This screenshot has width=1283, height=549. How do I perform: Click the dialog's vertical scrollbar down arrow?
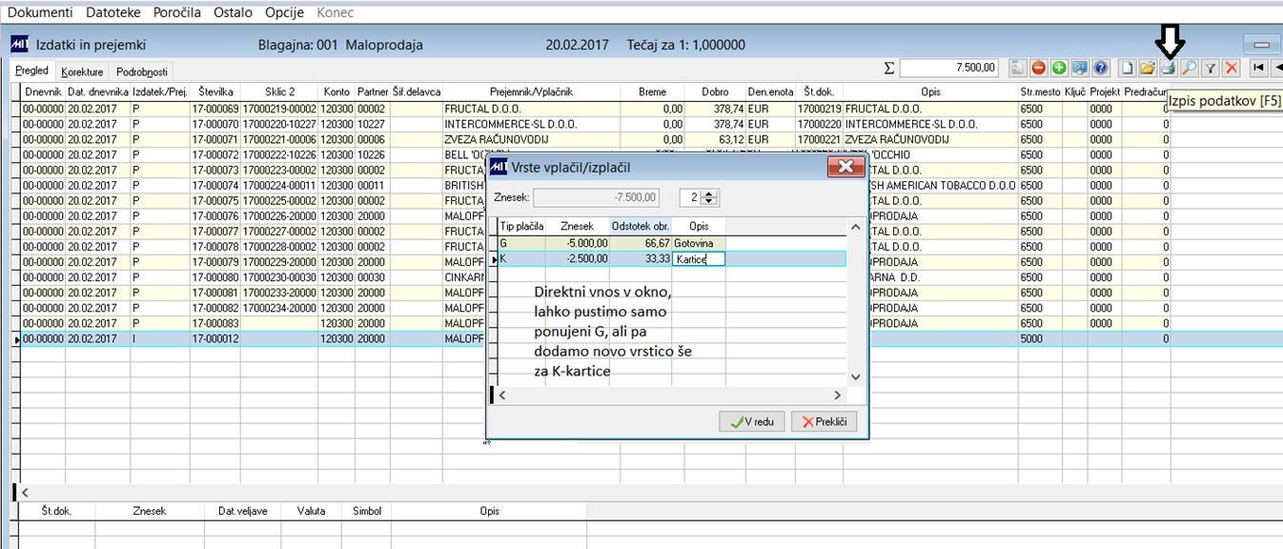(x=855, y=376)
